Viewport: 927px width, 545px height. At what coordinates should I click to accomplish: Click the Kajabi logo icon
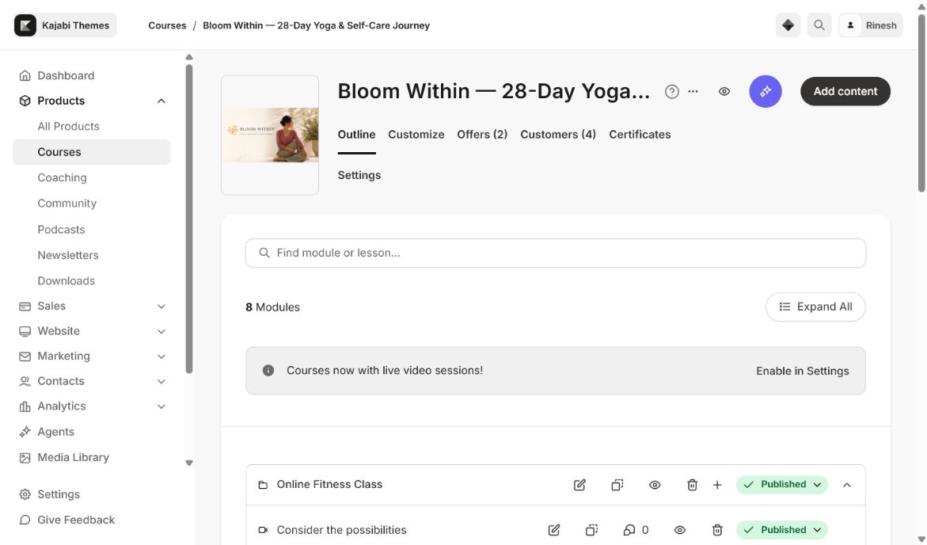click(x=25, y=25)
